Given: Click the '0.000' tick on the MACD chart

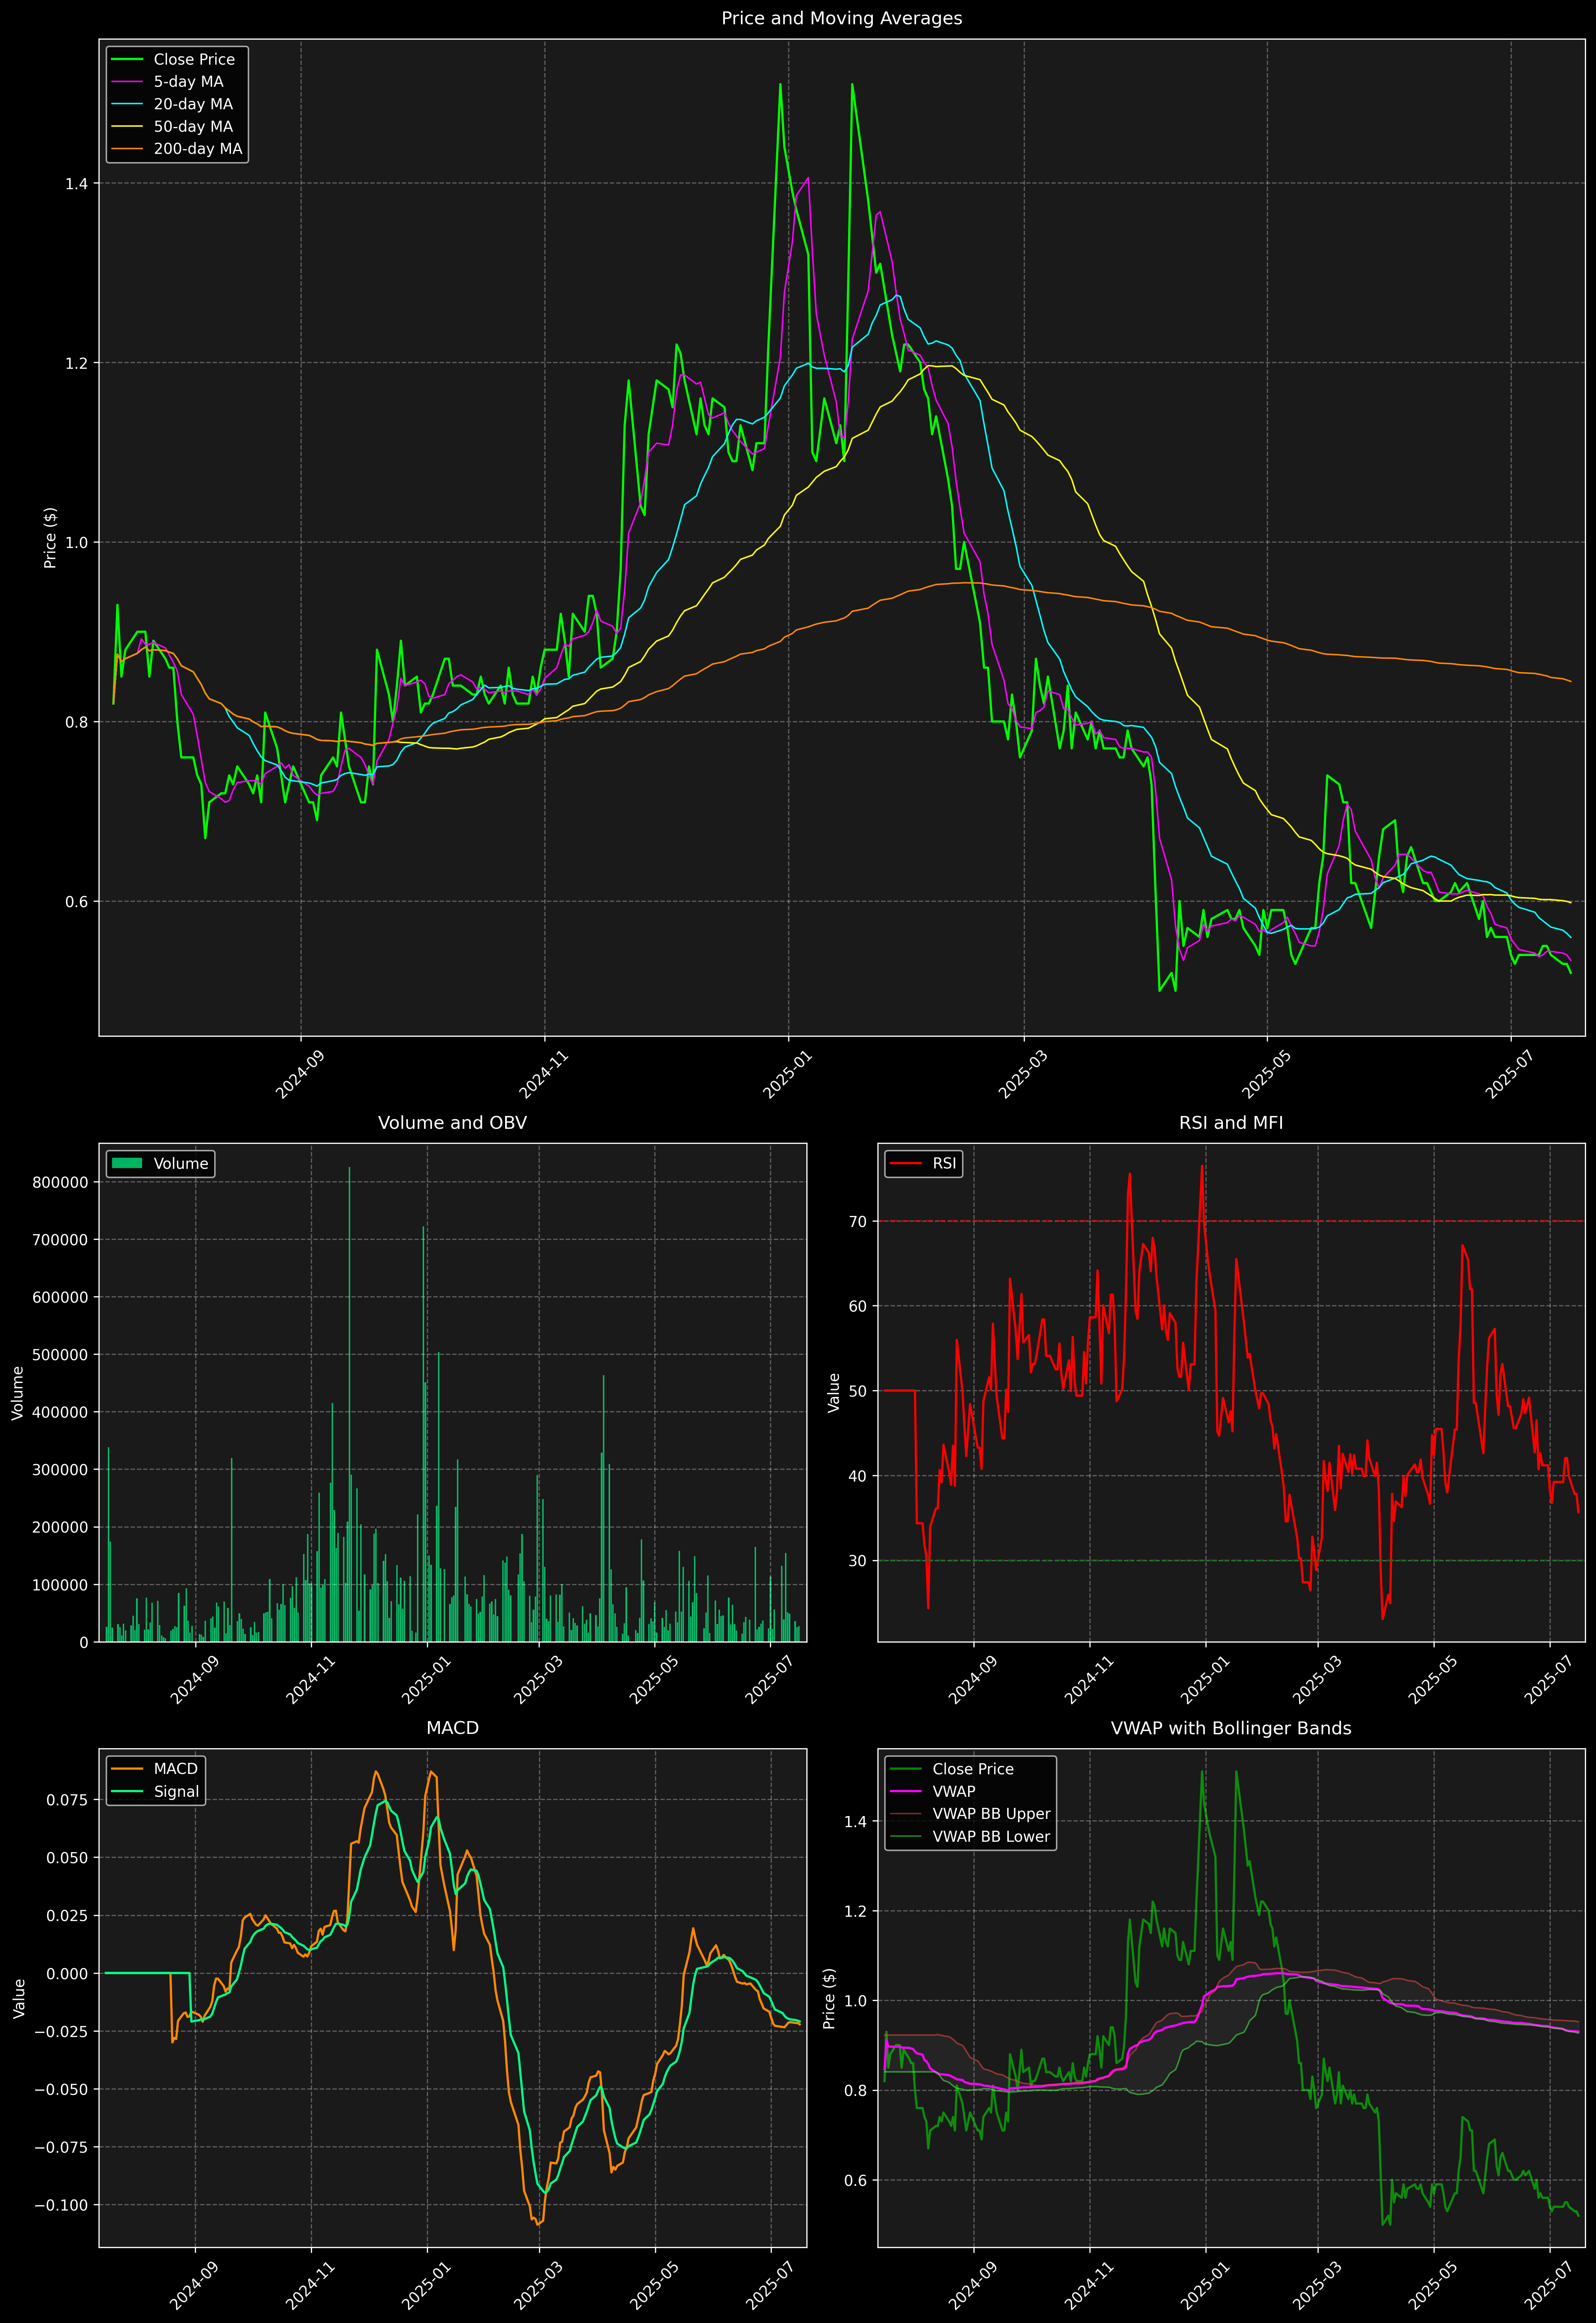Looking at the screenshot, I should click(68, 1974).
